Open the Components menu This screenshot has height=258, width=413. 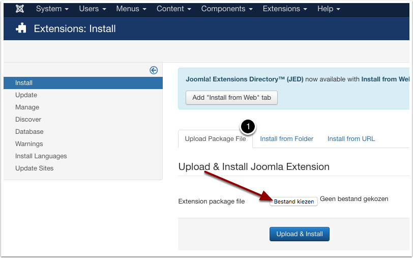click(227, 9)
